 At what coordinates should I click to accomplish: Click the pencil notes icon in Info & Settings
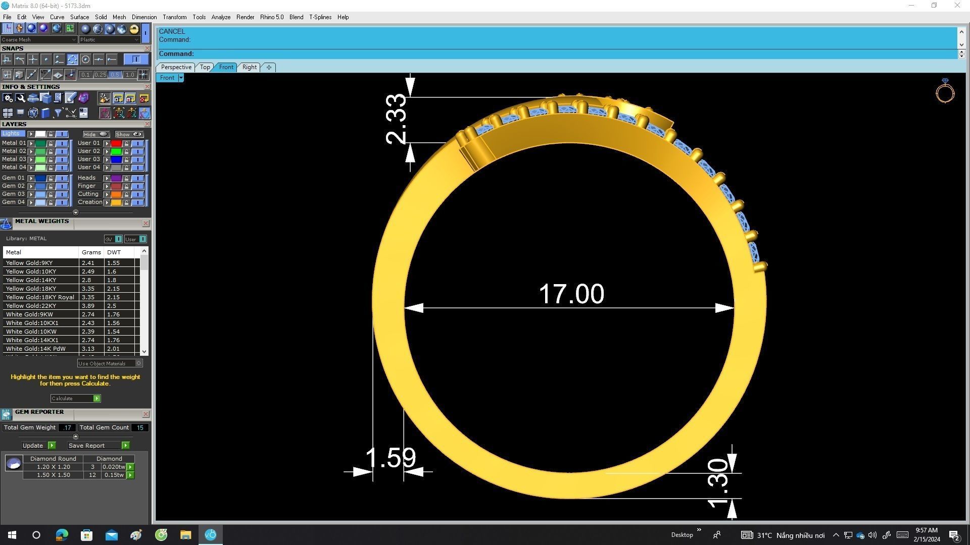[70, 98]
